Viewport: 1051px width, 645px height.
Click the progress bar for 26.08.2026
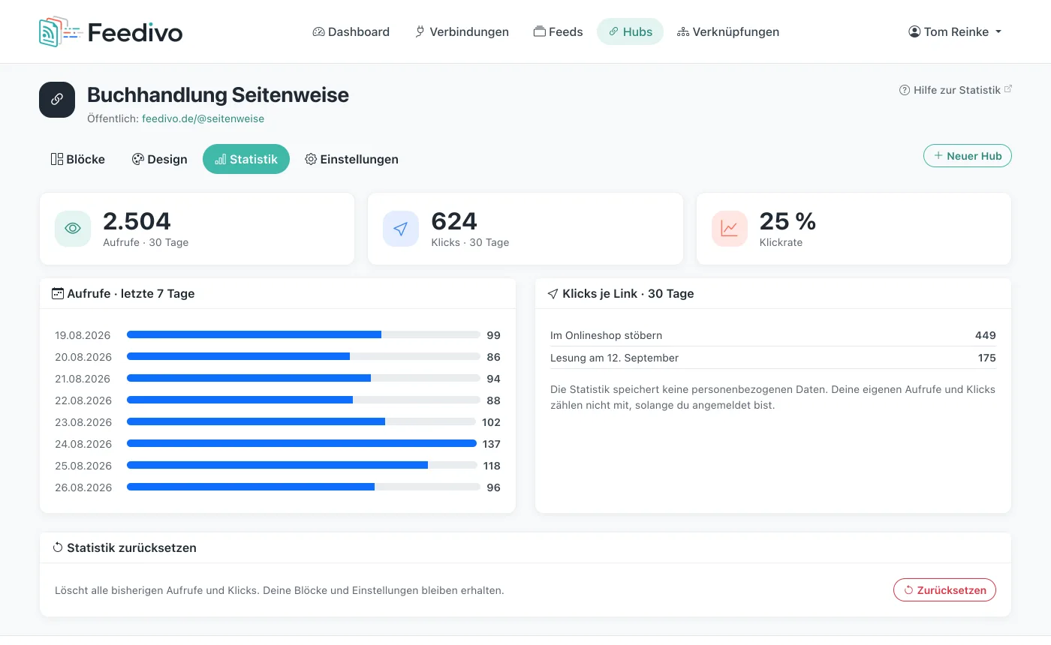tap(303, 487)
